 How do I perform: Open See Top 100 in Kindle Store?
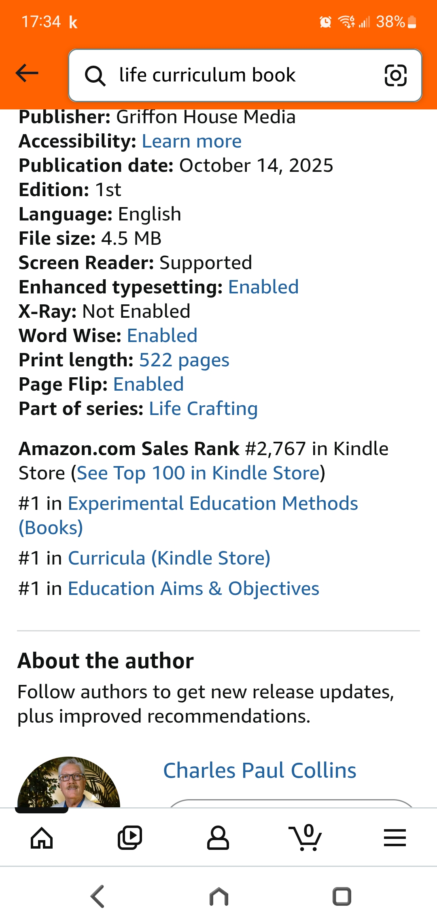tap(198, 473)
